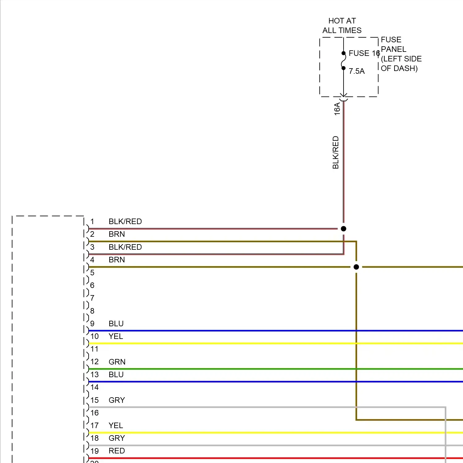Click pin number 16

pos(94,413)
